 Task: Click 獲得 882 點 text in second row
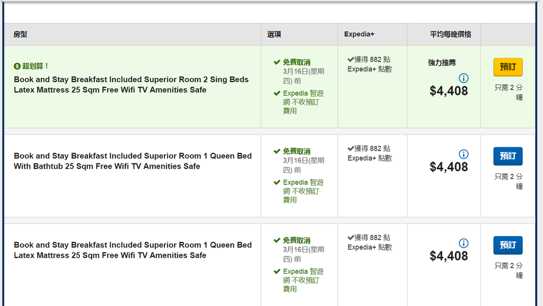[x=372, y=148]
